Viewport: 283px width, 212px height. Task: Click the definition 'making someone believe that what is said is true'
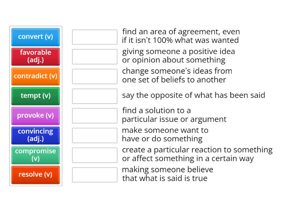168,174
